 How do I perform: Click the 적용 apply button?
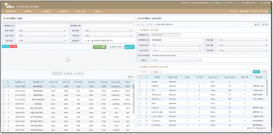(x=265, y=24)
